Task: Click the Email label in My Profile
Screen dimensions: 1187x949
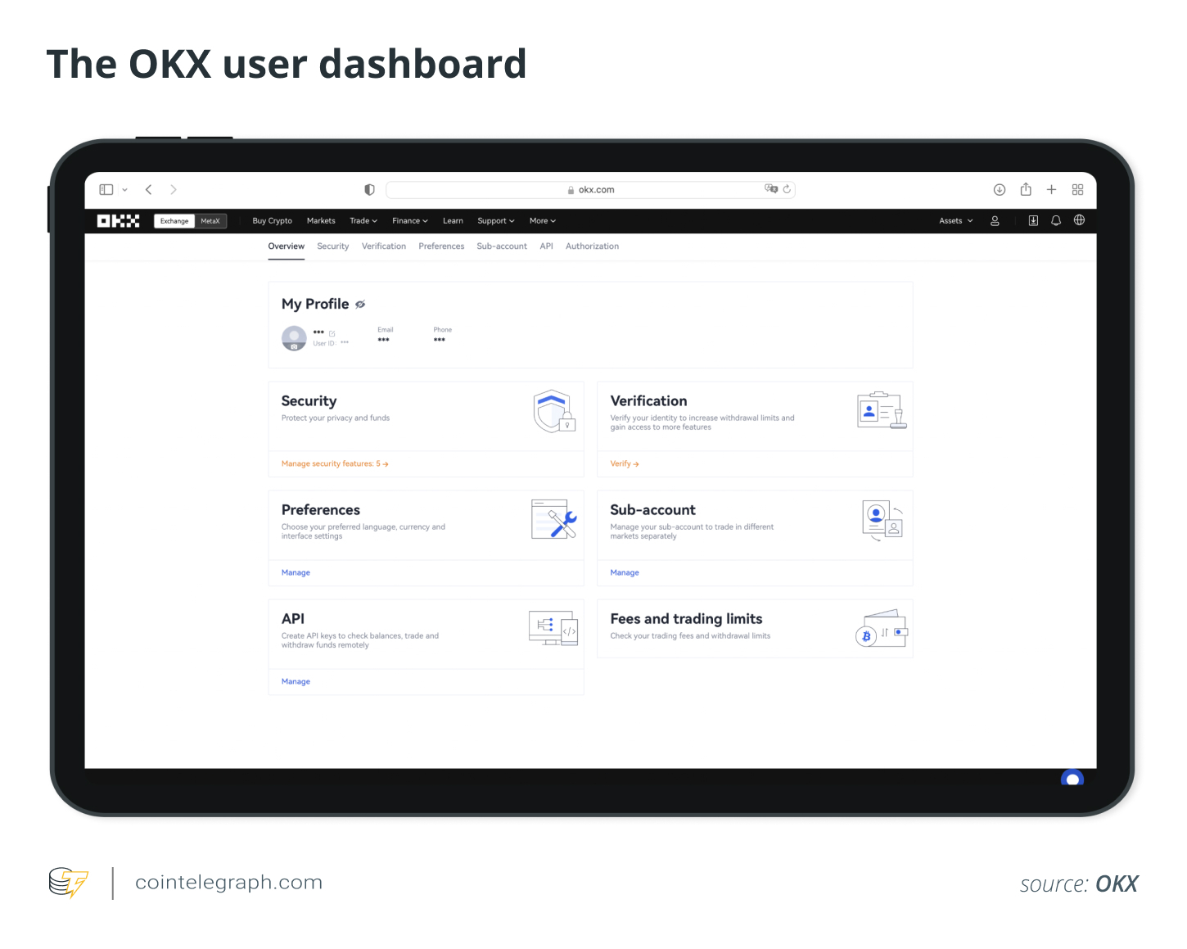Action: 386,330
